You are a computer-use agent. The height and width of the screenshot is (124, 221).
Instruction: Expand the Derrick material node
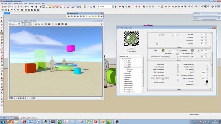click(x=123, y=80)
